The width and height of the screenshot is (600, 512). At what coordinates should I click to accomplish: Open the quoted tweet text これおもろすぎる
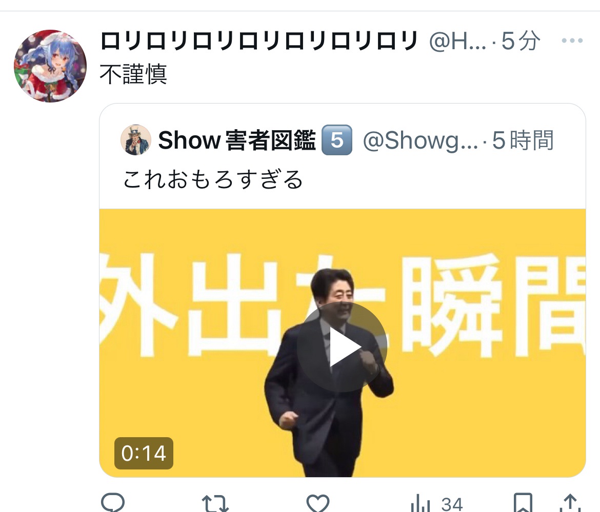coord(213,179)
